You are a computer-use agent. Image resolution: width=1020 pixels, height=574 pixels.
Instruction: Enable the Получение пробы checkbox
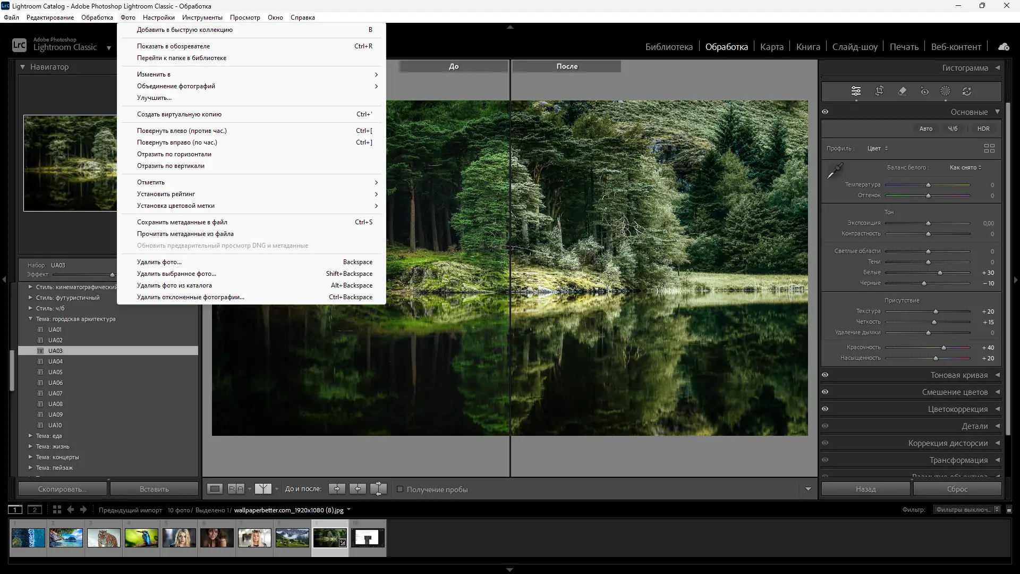coord(400,489)
